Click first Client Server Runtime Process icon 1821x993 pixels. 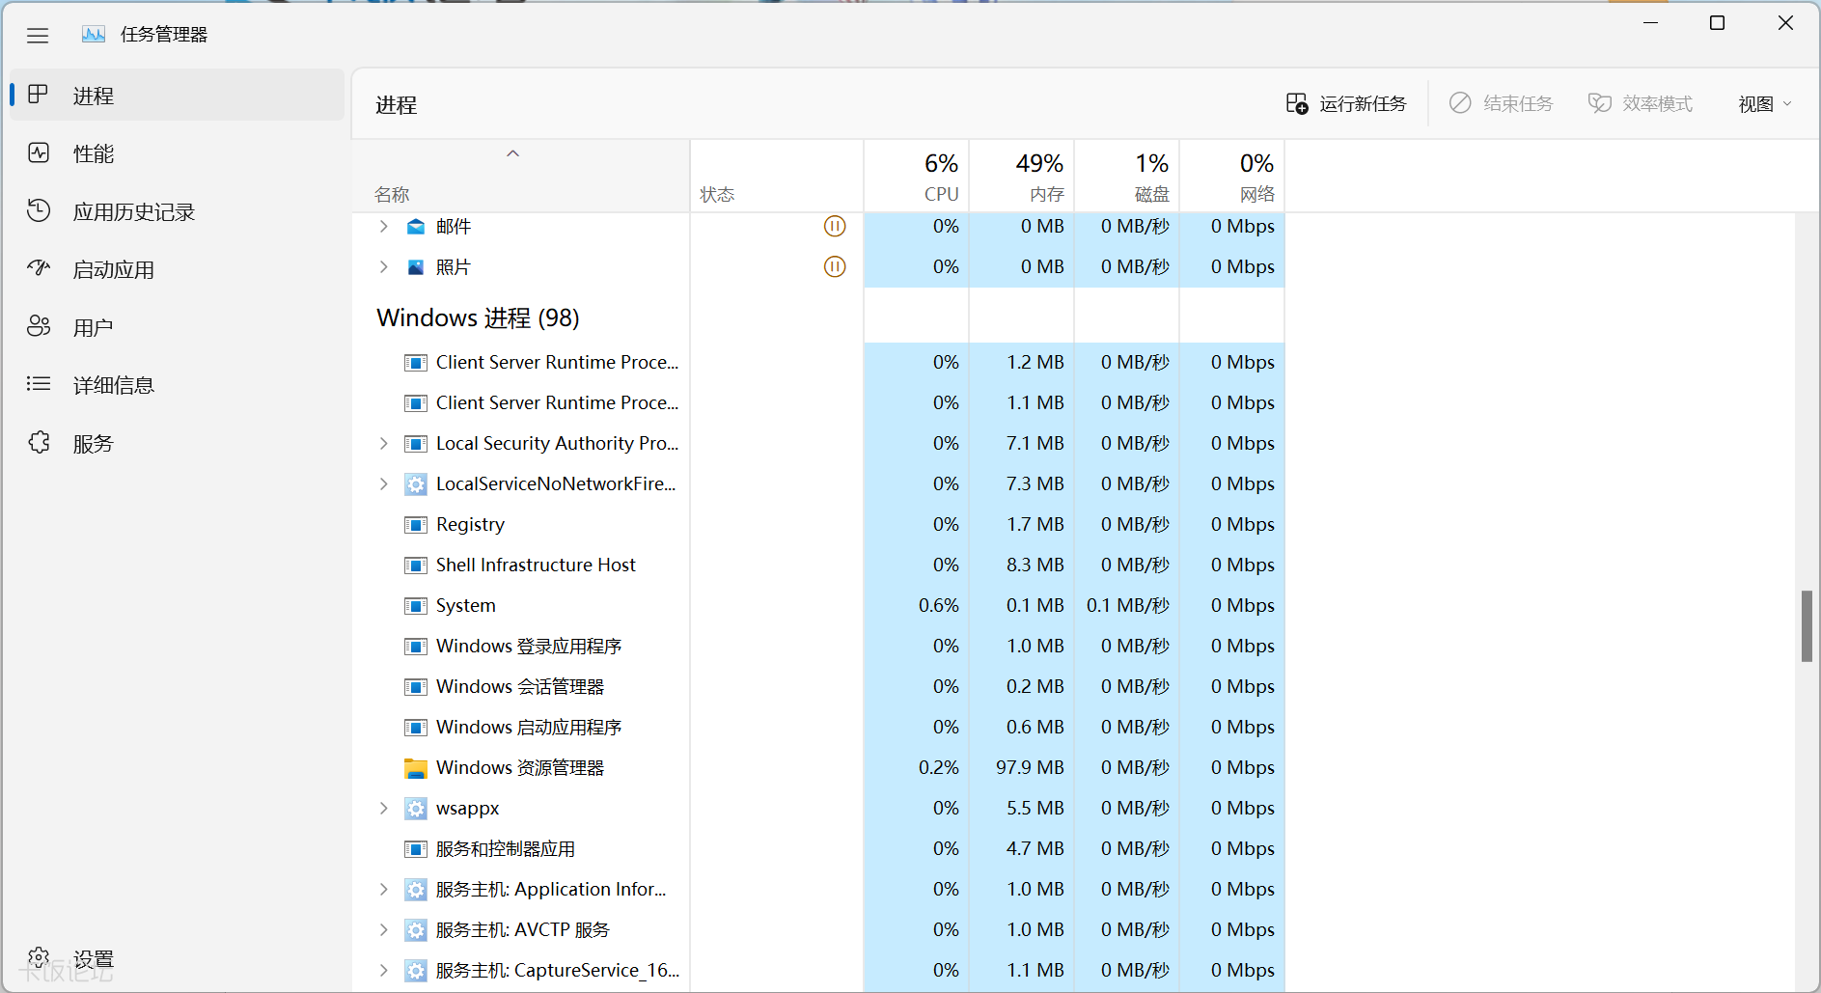416,363
